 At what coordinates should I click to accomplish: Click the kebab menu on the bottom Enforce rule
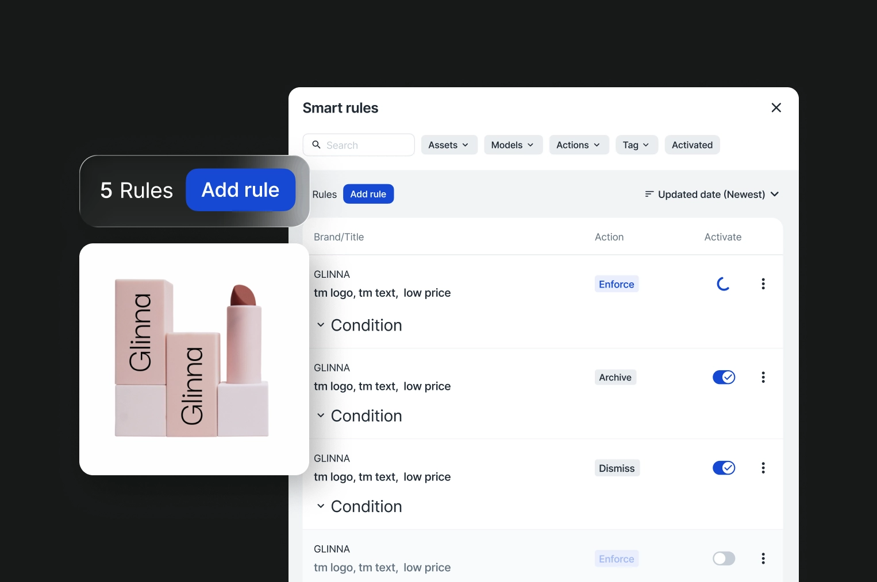pyautogui.click(x=763, y=558)
